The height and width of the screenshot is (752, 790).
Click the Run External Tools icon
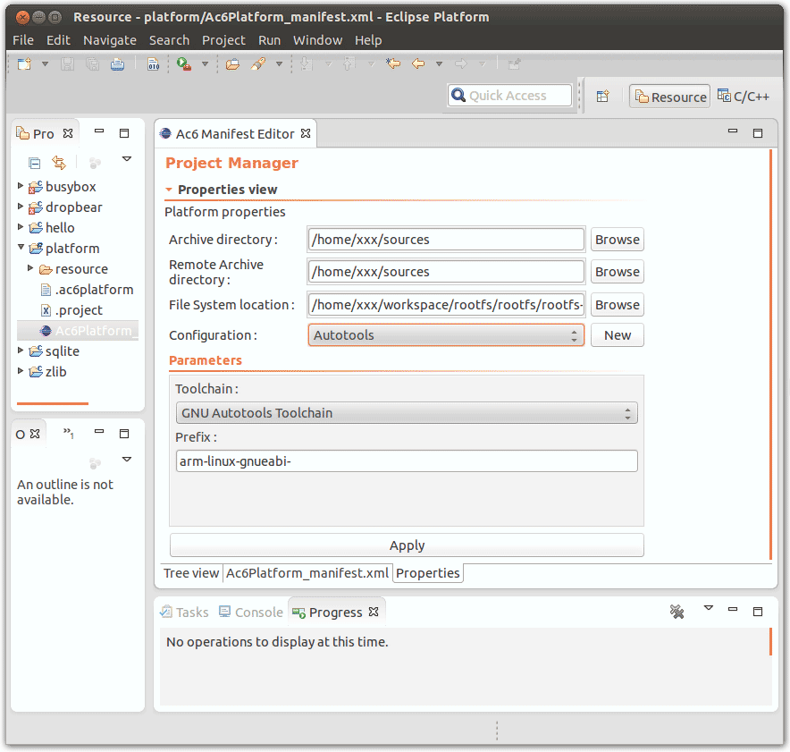pyautogui.click(x=184, y=64)
